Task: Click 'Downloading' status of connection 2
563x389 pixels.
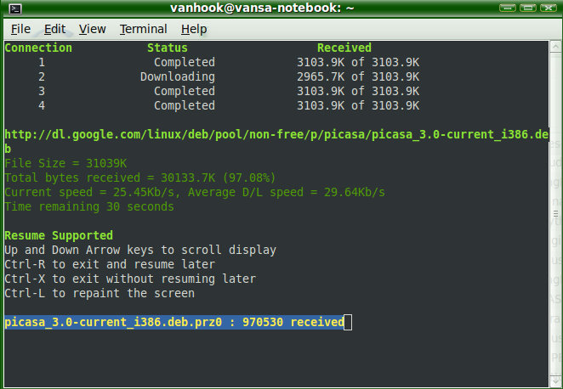Action: click(x=178, y=76)
